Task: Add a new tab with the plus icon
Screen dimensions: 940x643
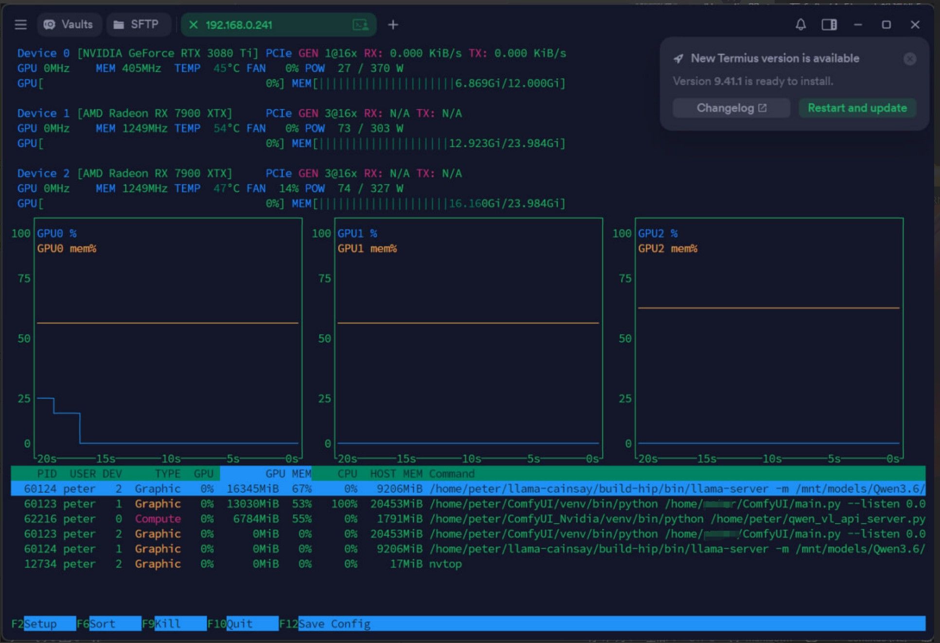Action: point(393,25)
